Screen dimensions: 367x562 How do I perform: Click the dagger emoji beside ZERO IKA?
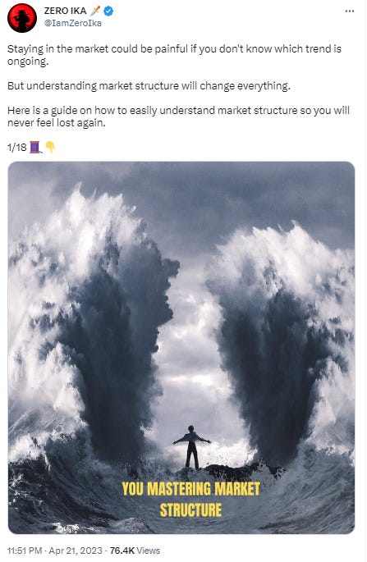[95, 11]
